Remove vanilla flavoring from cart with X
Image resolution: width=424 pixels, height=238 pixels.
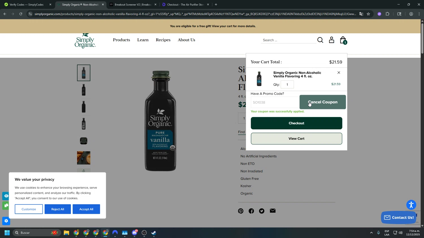[x=339, y=73]
